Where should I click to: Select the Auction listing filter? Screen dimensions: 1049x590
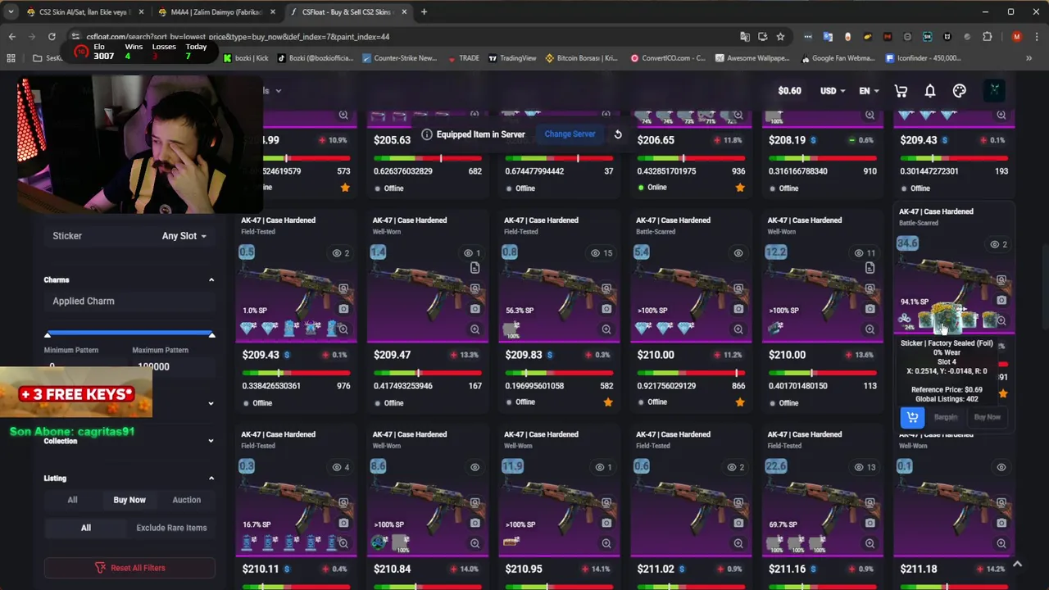click(186, 500)
